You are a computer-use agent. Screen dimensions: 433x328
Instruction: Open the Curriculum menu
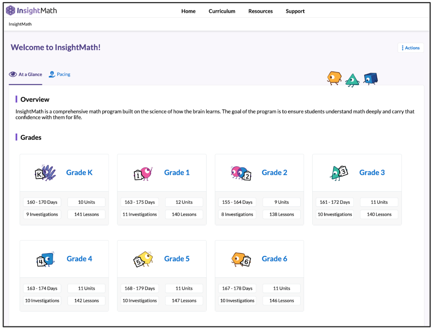(x=222, y=11)
